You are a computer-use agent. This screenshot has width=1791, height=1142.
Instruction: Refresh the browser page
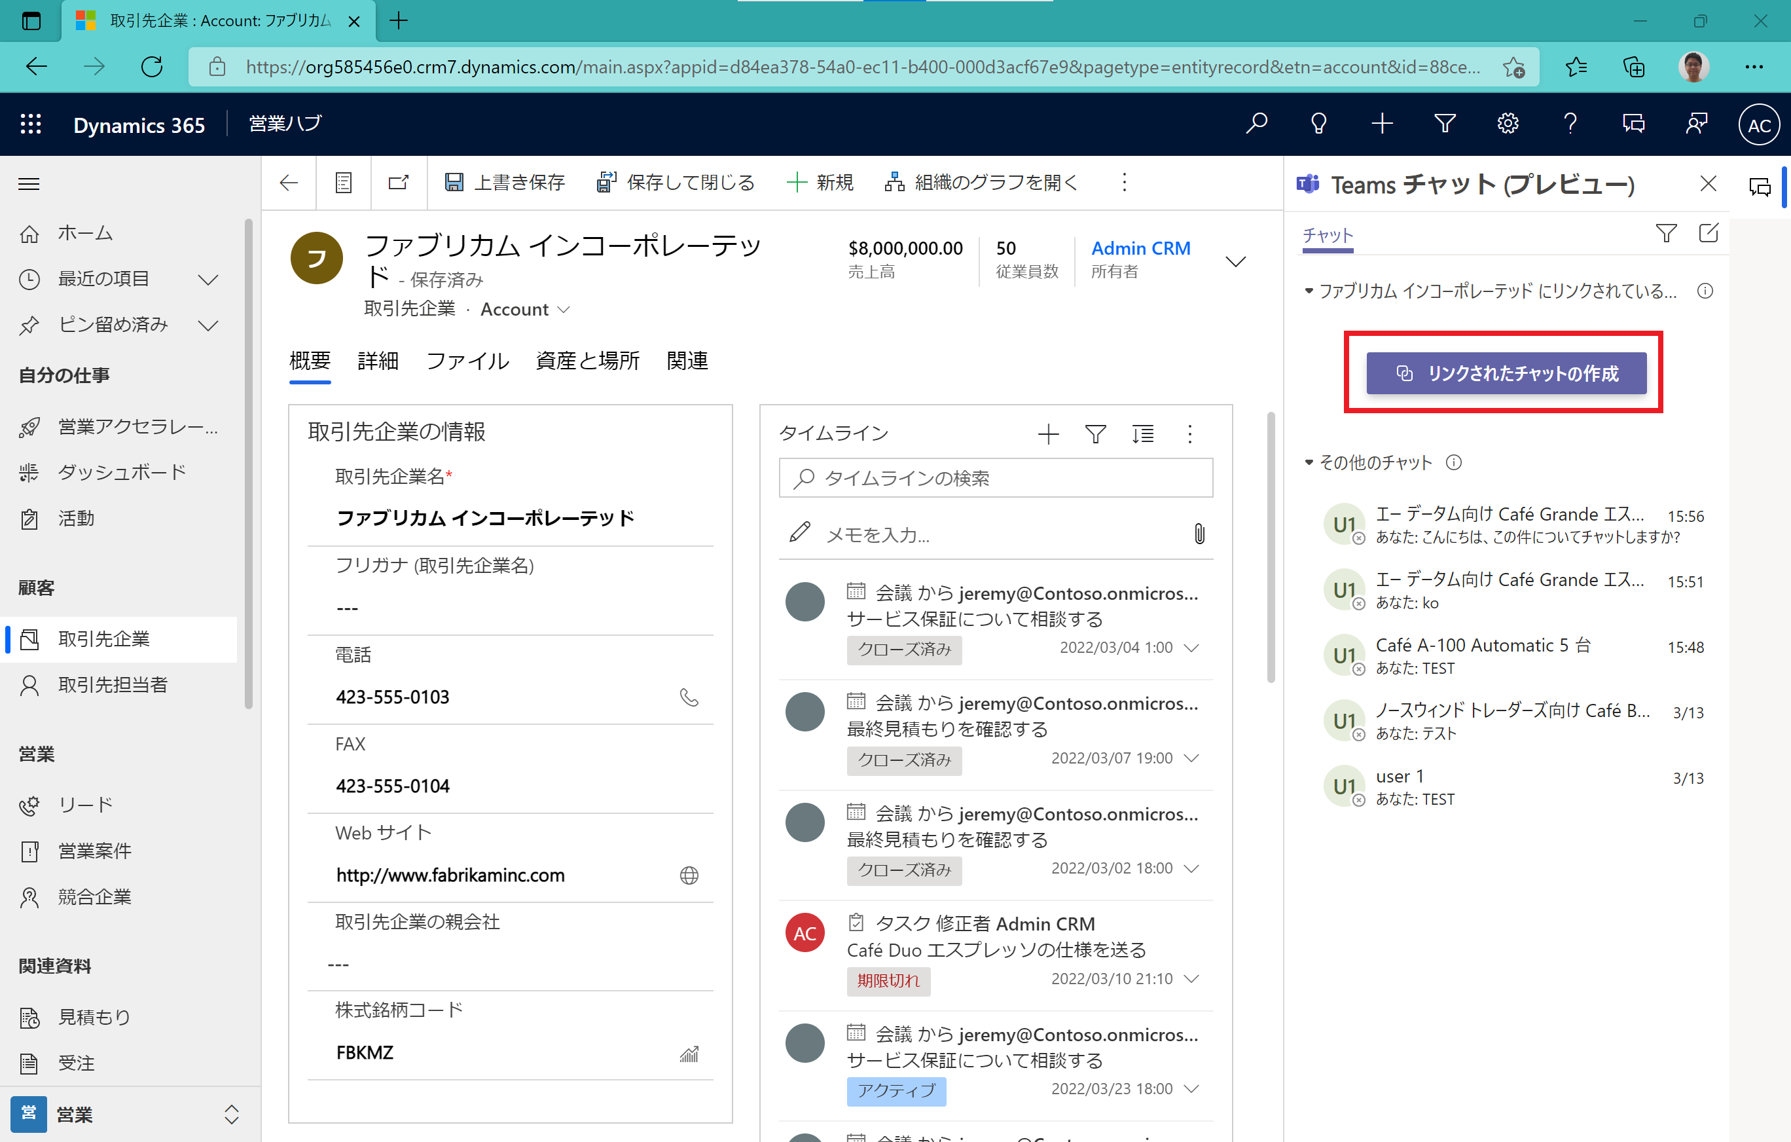click(x=152, y=66)
